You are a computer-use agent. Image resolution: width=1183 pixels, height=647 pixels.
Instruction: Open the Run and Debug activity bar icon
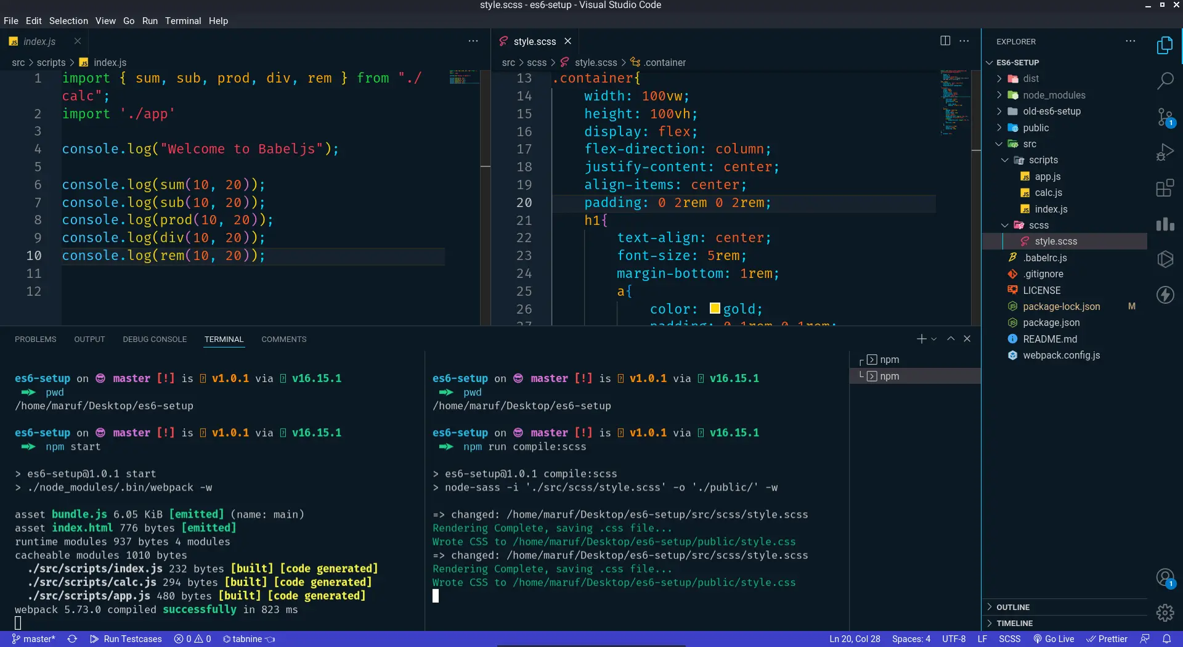pyautogui.click(x=1165, y=152)
